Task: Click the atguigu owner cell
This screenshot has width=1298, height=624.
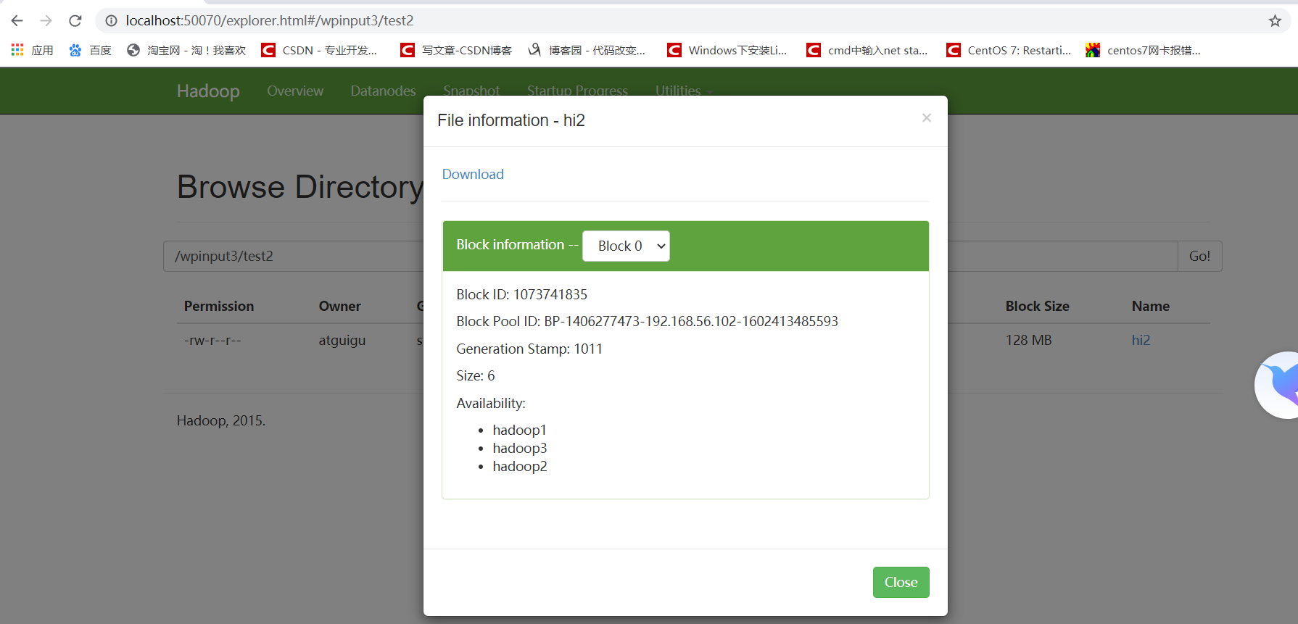Action: pyautogui.click(x=342, y=340)
